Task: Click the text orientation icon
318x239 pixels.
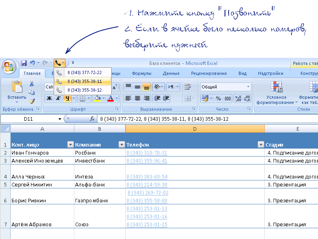Action: [157, 87]
